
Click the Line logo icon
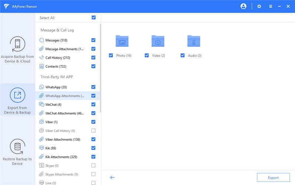pyautogui.click(x=42, y=183)
